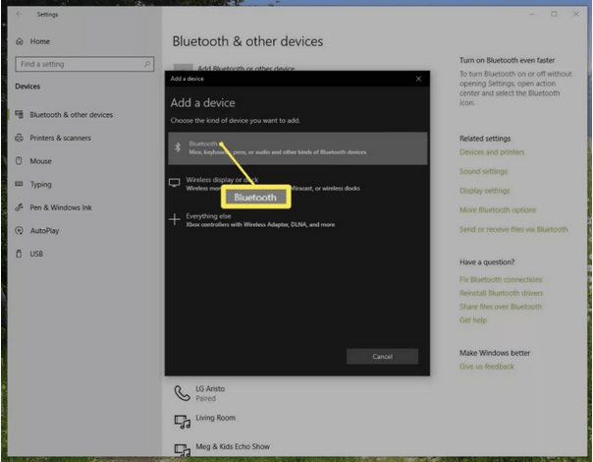Open Send or receive files via Bluetooth
Image resolution: width=593 pixels, height=462 pixels.
(513, 229)
